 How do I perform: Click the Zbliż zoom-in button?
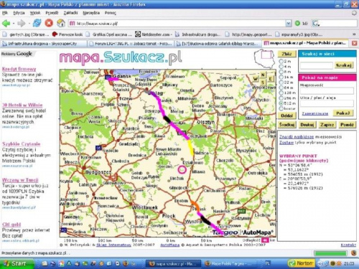(286, 54)
